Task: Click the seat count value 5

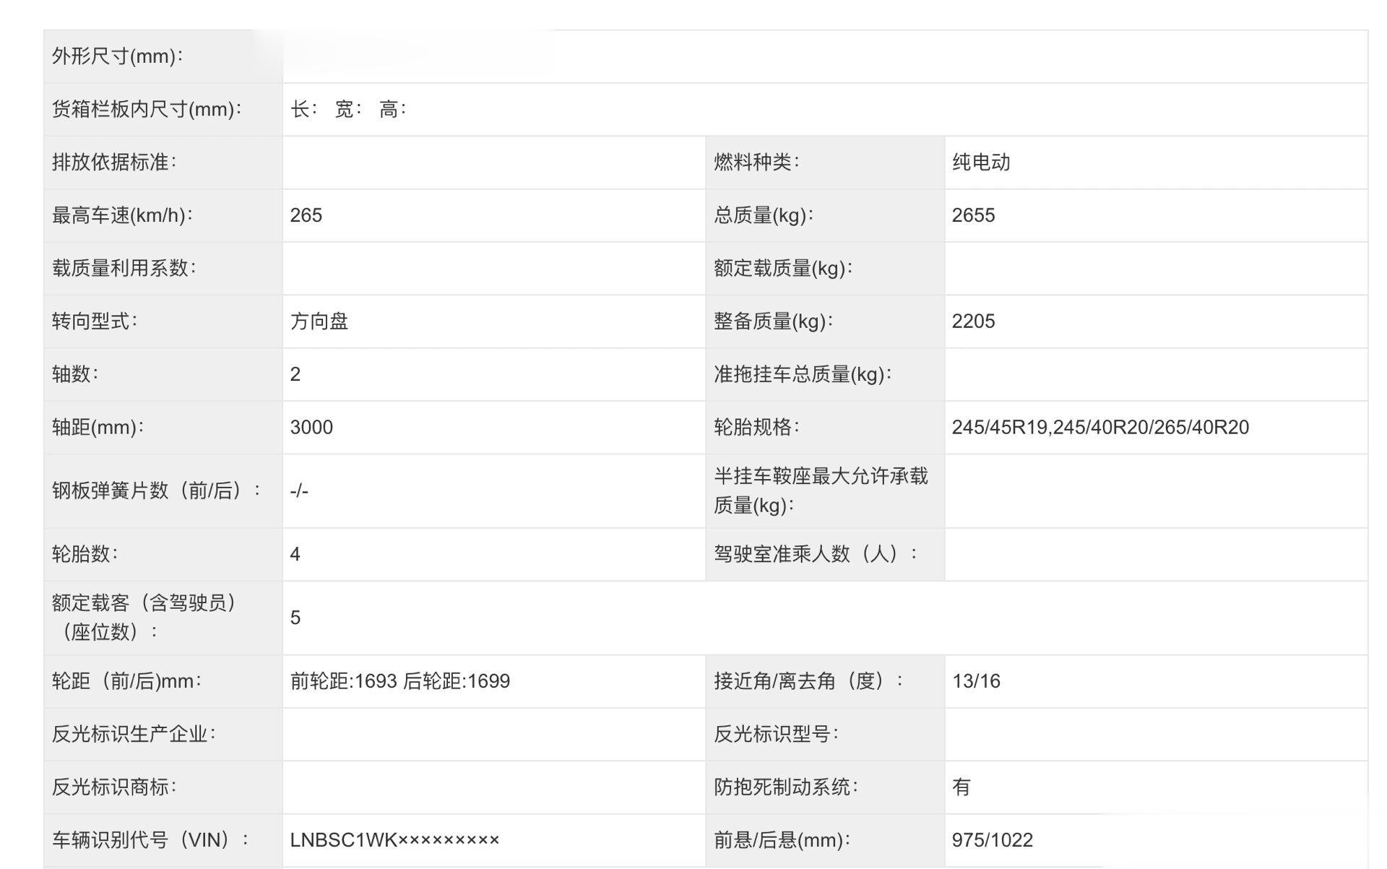Action: click(x=295, y=618)
